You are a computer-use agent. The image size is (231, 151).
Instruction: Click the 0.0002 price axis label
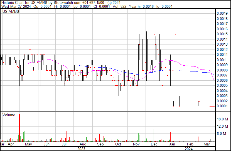pos(222,101)
